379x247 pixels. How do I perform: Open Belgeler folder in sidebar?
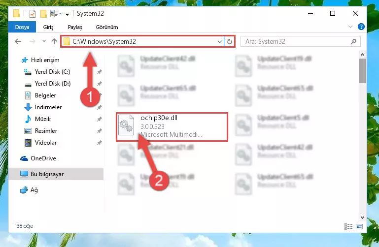[45, 95]
